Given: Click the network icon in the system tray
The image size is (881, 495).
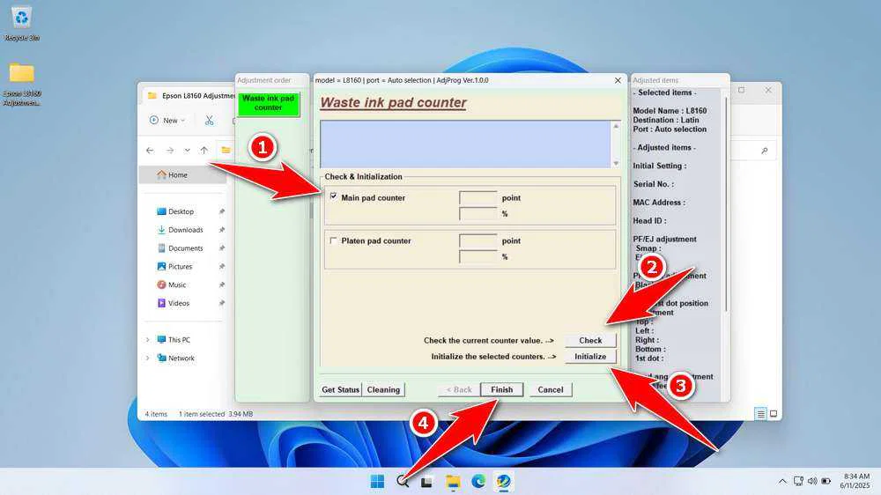Looking at the screenshot, I should tap(798, 481).
